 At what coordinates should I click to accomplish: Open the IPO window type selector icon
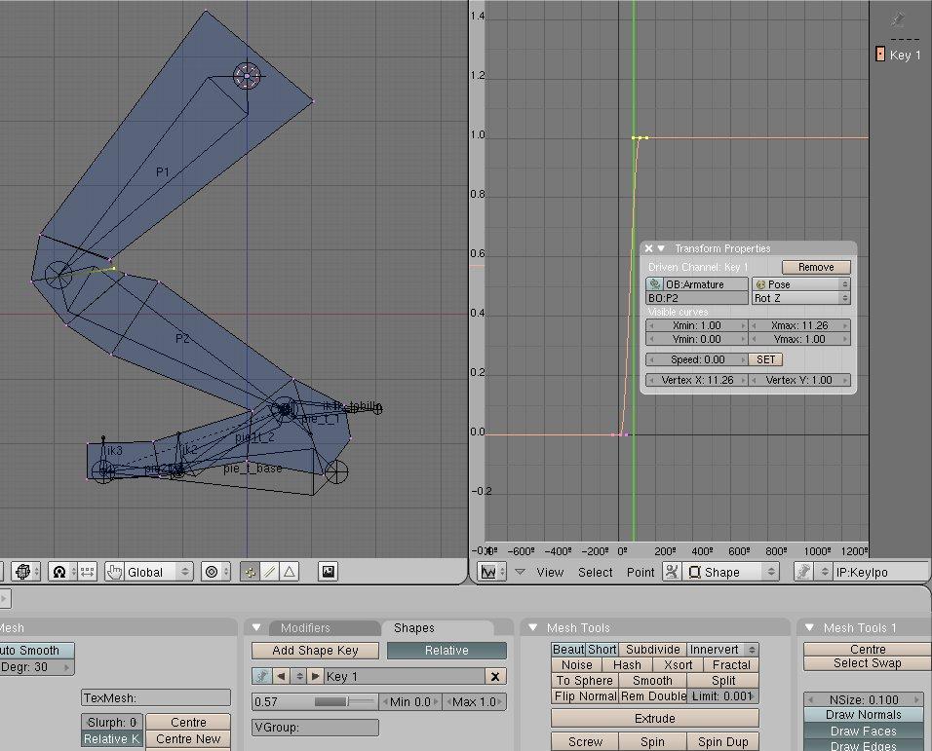coord(492,572)
